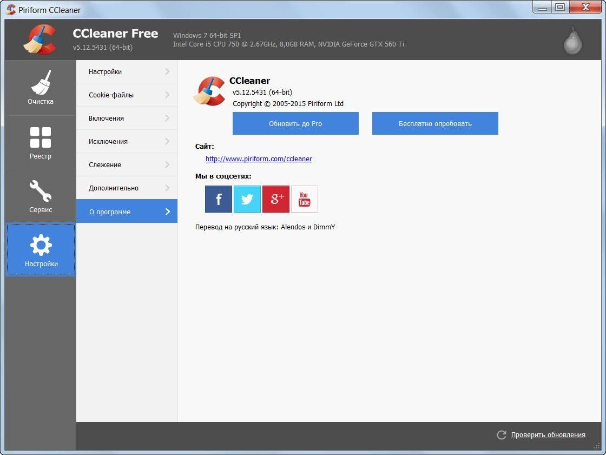Screen dimensions: 606x455
Task: Select the О программе submenu item
Action: click(x=127, y=211)
